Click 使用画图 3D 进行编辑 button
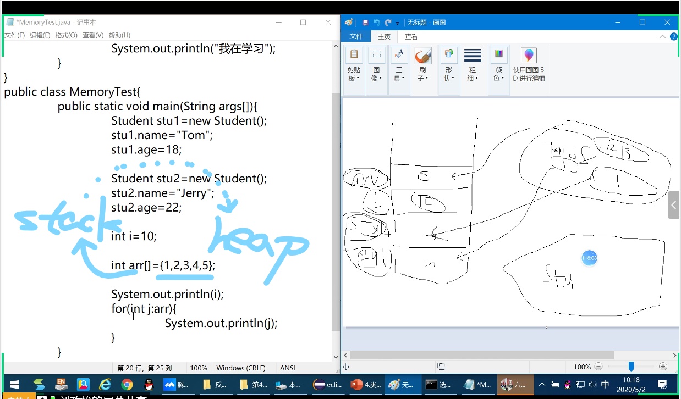Viewport: 681px width, 399px height. tap(529, 65)
